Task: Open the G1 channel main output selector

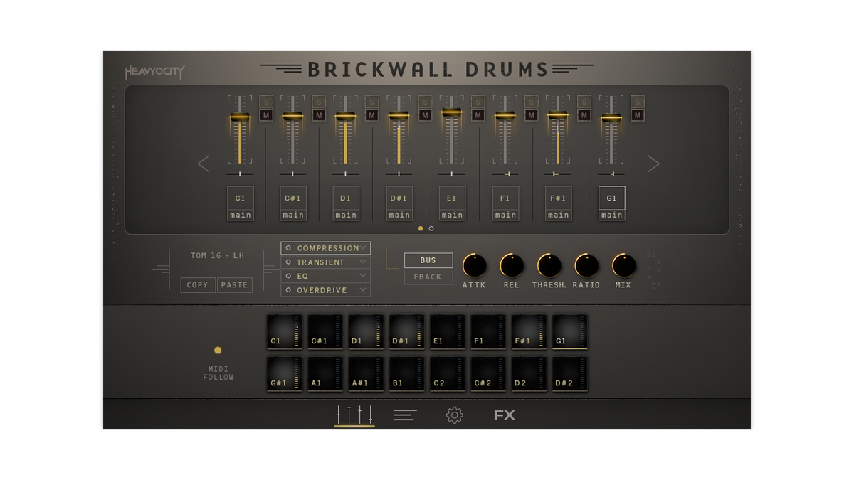Action: [612, 215]
